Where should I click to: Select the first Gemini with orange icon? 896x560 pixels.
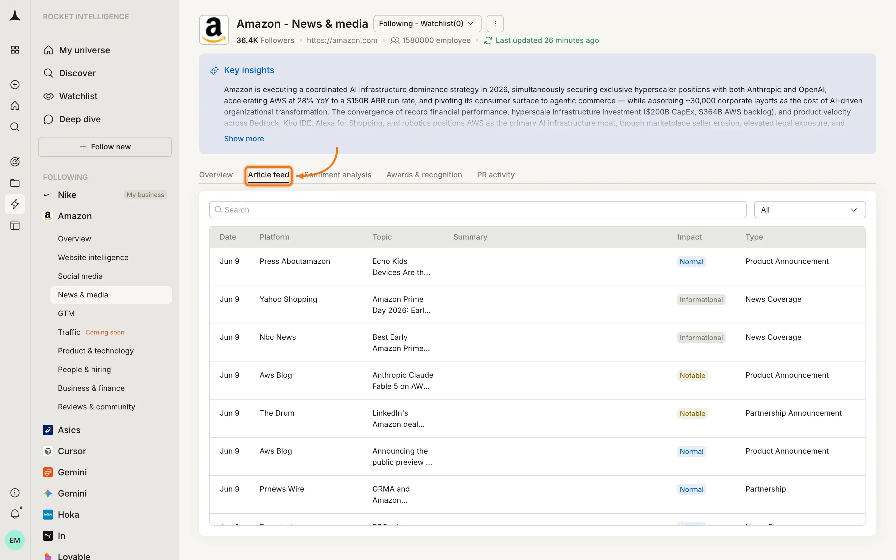tap(72, 472)
